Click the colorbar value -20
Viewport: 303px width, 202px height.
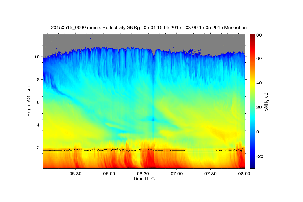click(260, 156)
